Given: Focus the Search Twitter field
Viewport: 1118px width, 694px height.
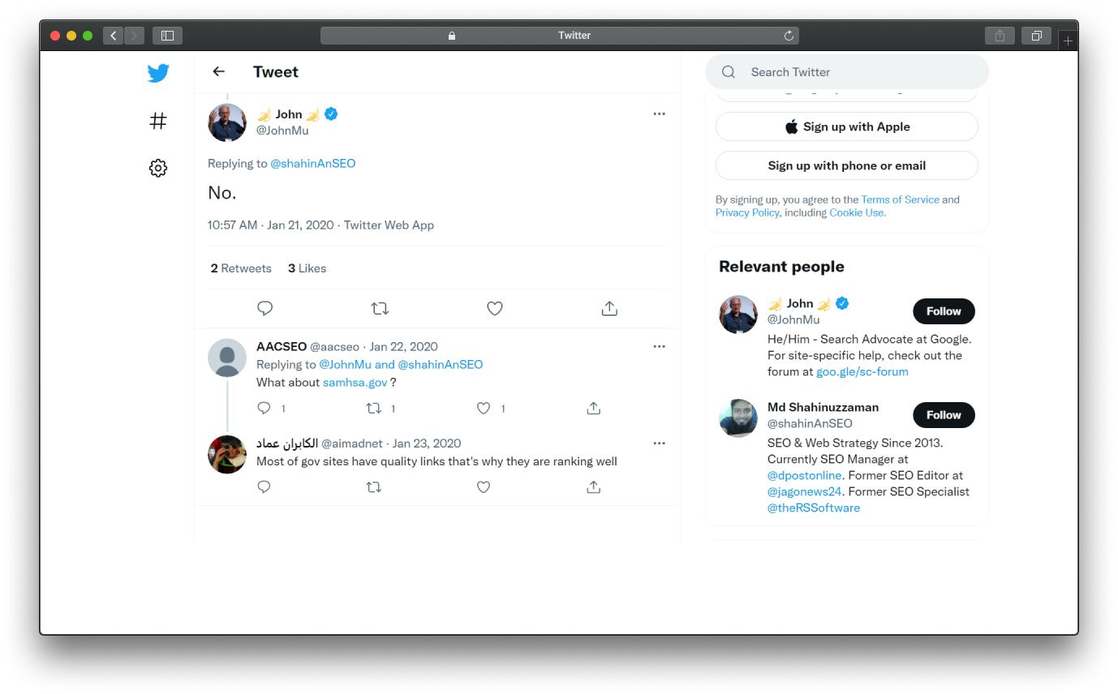Looking at the screenshot, I should click(847, 71).
